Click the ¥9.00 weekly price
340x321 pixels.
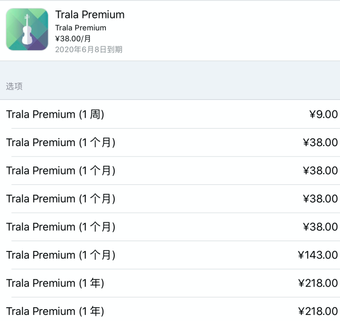[323, 114]
